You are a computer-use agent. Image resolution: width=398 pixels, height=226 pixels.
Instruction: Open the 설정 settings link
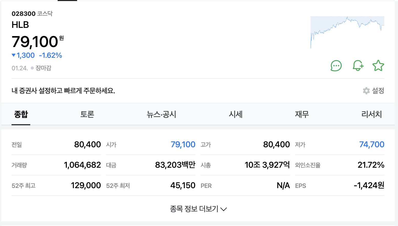(378, 91)
